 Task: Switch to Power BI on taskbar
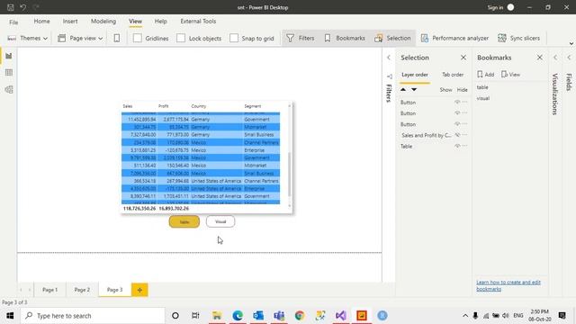(362, 316)
